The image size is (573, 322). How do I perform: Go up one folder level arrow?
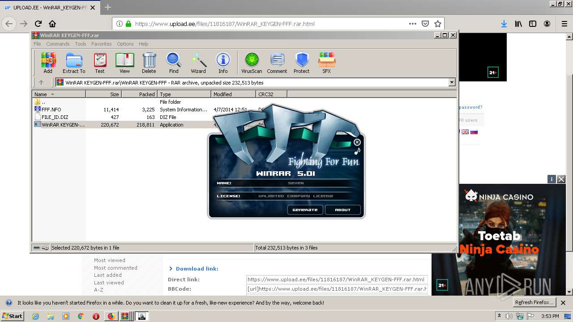pos(41,82)
